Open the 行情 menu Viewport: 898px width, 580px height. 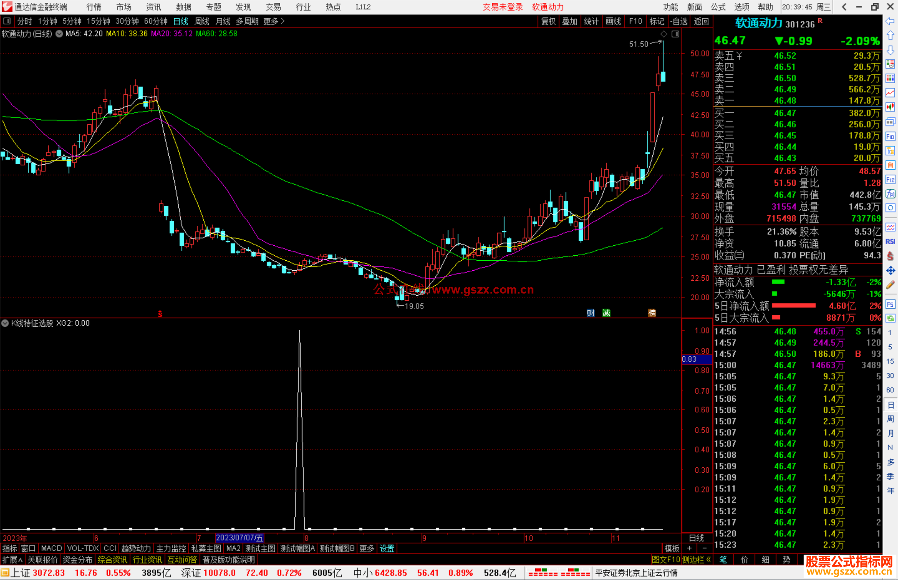point(94,7)
